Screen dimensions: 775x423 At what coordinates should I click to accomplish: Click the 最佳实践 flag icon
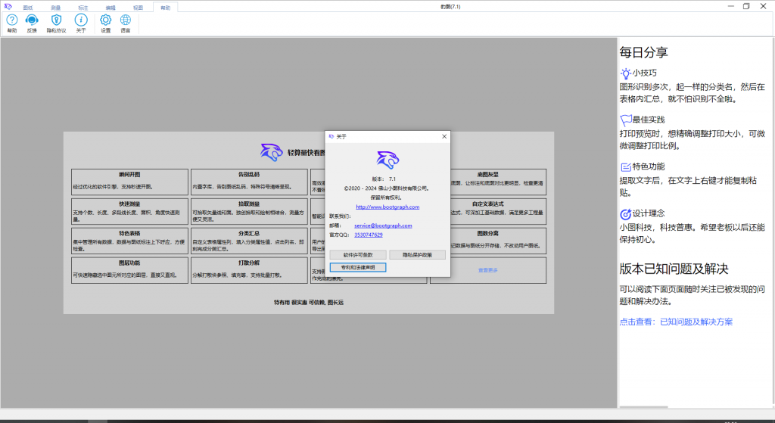626,120
